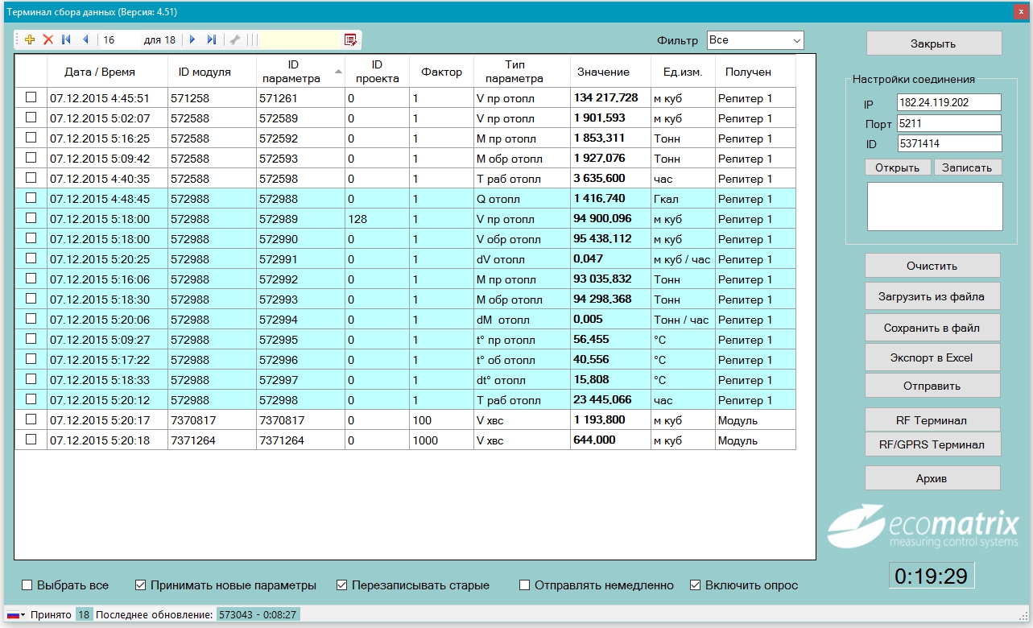Toggle Перезаписывать старые checkbox
This screenshot has height=628, width=1033.
[342, 585]
